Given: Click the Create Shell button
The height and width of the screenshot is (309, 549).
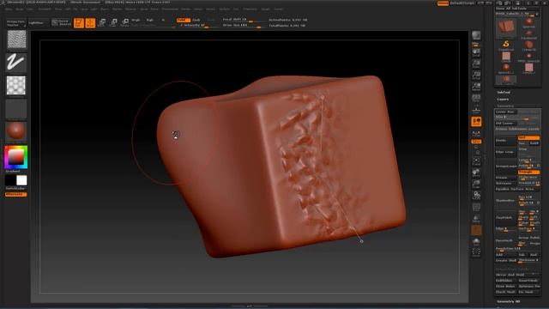Looking at the screenshot, I should click(506, 260).
